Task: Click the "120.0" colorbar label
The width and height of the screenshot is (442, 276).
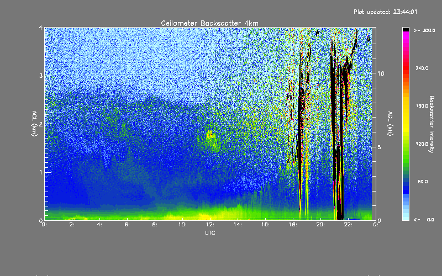Action: coord(422,144)
